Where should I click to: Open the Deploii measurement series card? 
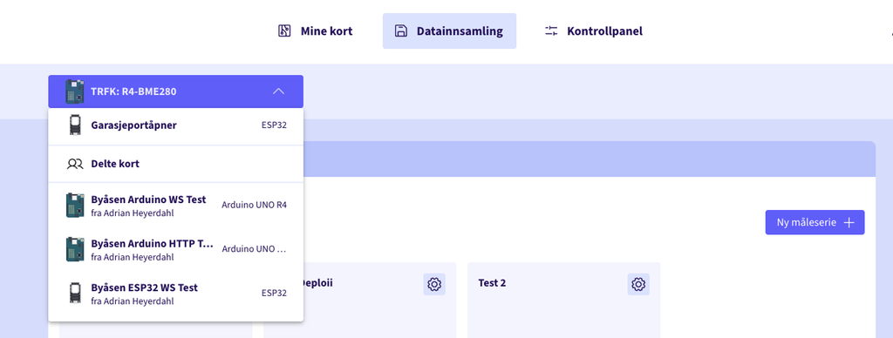coord(379,300)
